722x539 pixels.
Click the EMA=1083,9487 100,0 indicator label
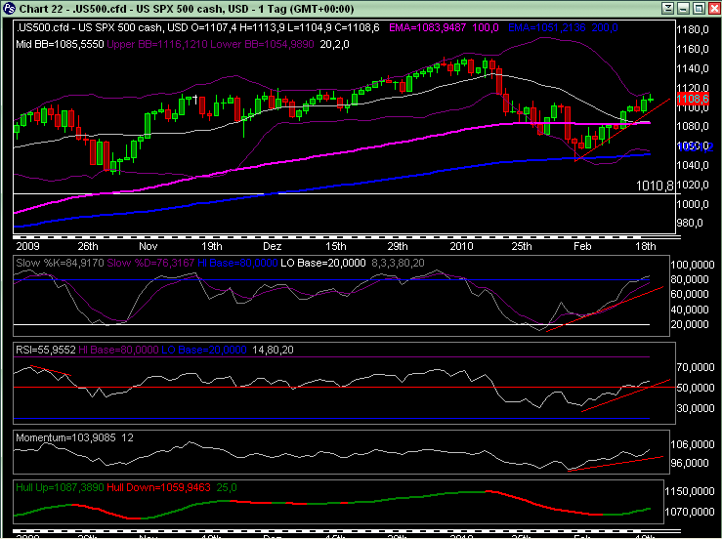click(x=444, y=27)
